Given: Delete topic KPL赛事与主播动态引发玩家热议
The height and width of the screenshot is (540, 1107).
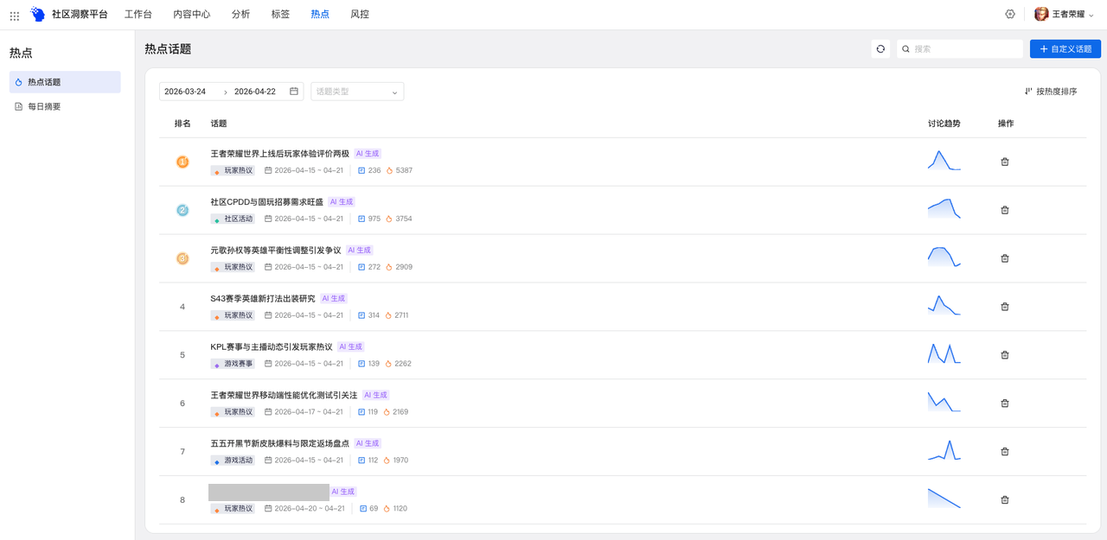Looking at the screenshot, I should tap(1005, 355).
